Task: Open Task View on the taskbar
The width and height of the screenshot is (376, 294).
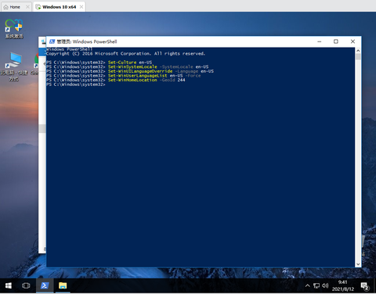Action: click(x=26, y=285)
